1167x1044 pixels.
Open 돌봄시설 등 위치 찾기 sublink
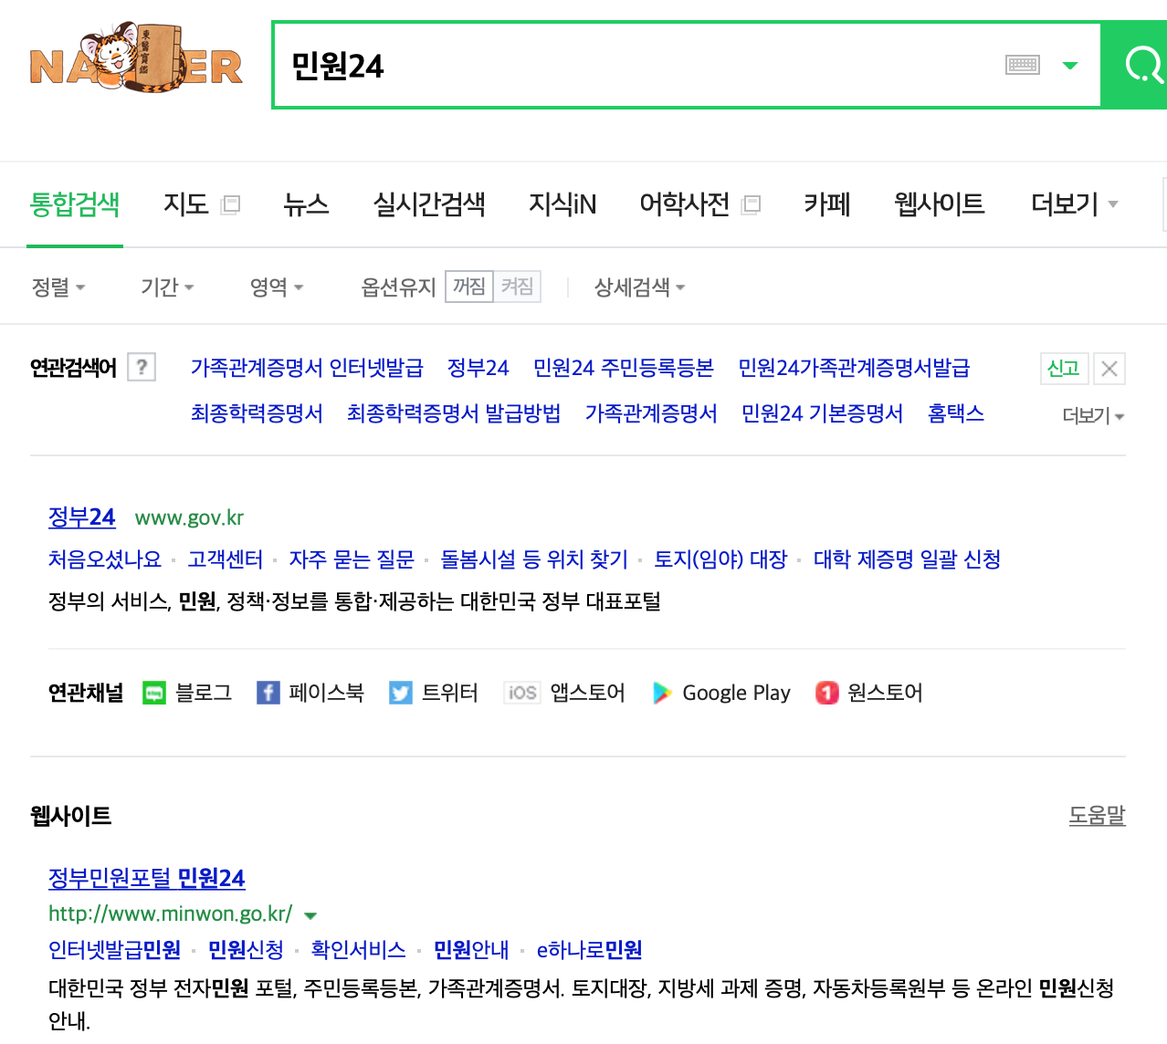point(534,559)
